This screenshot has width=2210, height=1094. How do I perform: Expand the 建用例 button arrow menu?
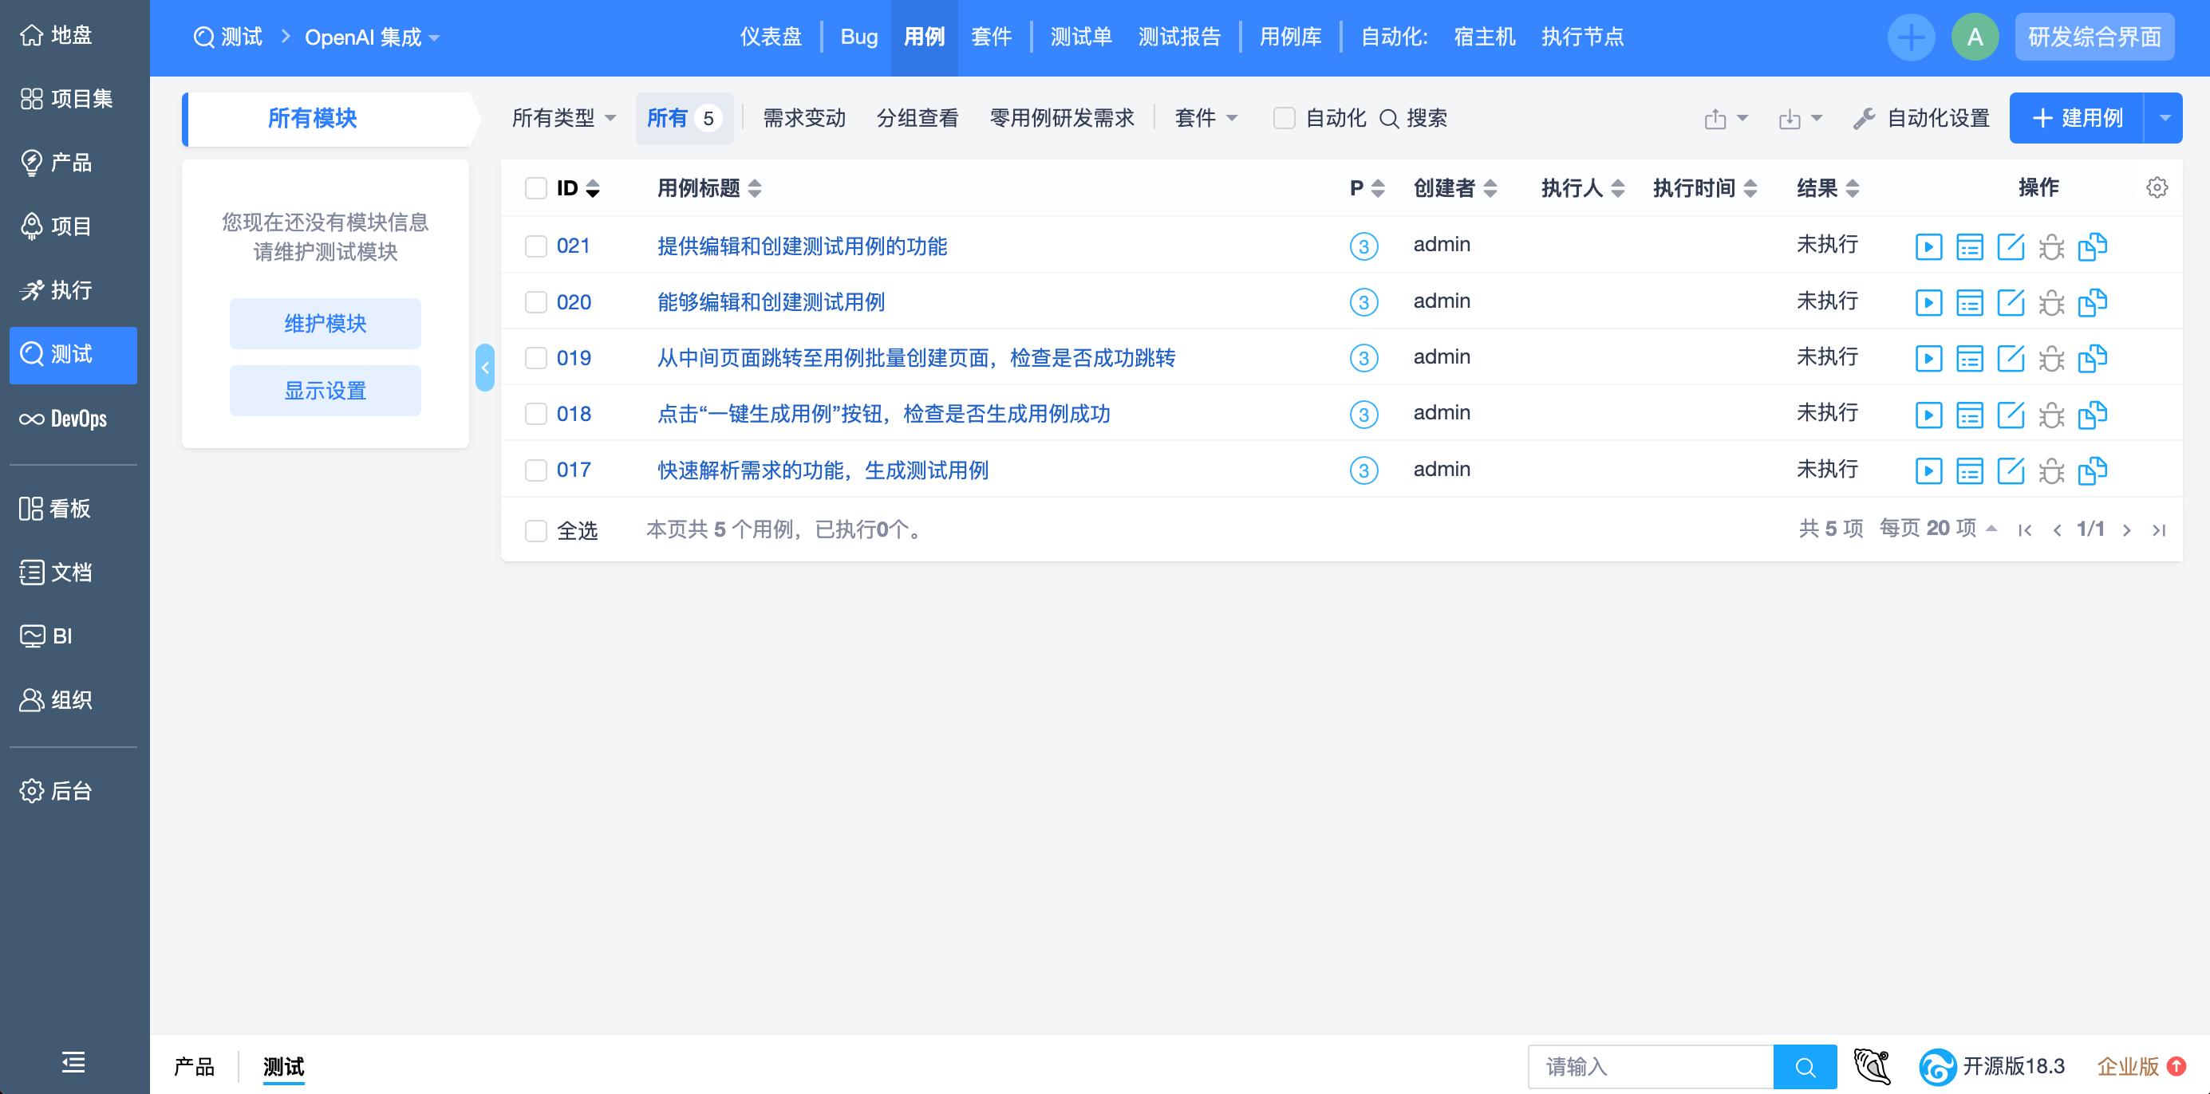[x=2165, y=118]
